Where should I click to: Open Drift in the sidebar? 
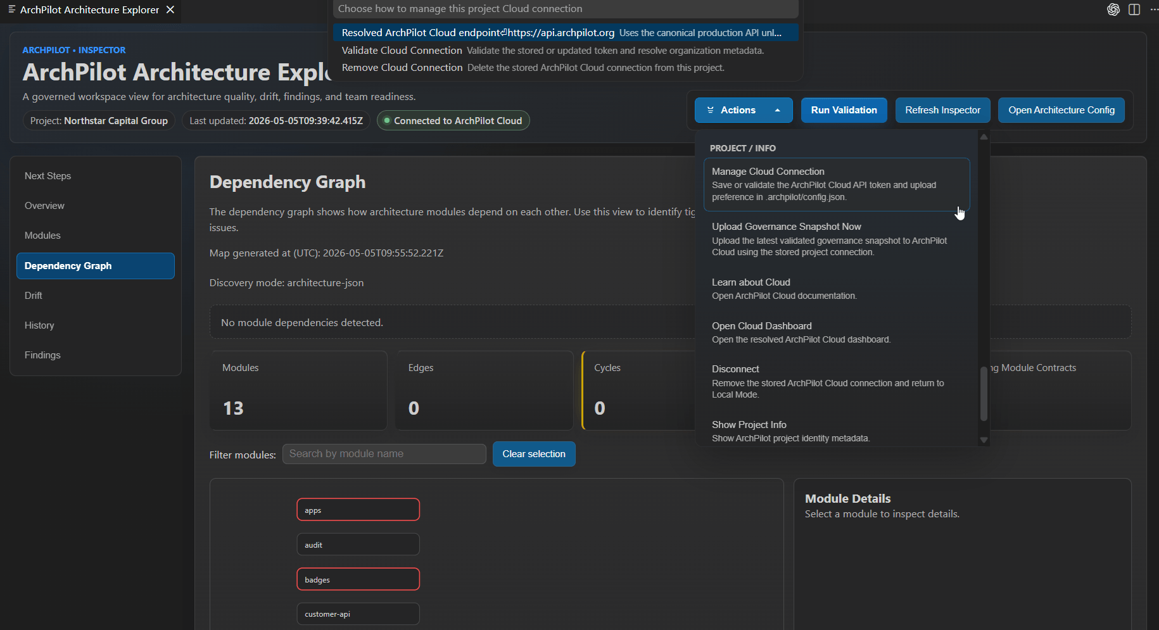[x=96, y=296]
